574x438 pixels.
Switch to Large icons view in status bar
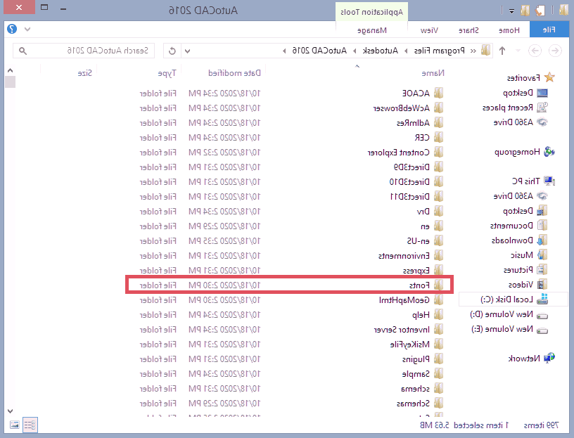(14, 425)
